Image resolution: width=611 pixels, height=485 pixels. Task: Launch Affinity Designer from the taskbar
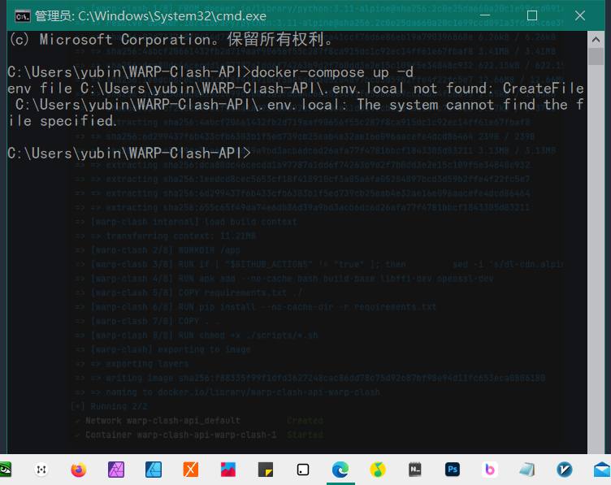click(154, 470)
